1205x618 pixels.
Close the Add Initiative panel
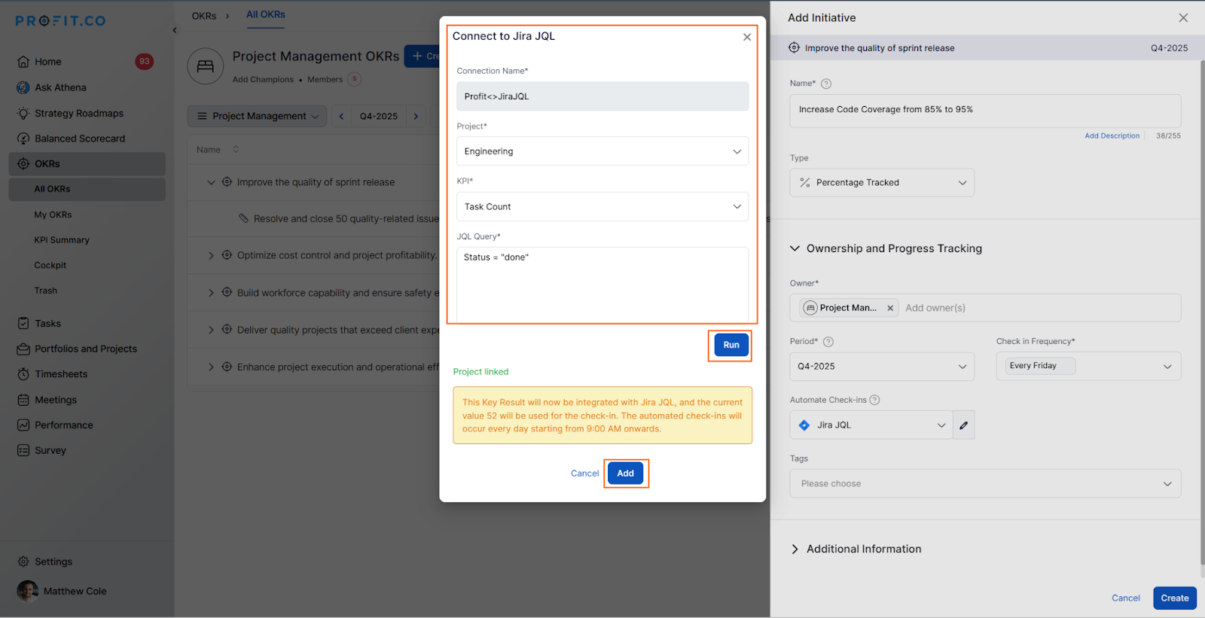[x=1183, y=18]
